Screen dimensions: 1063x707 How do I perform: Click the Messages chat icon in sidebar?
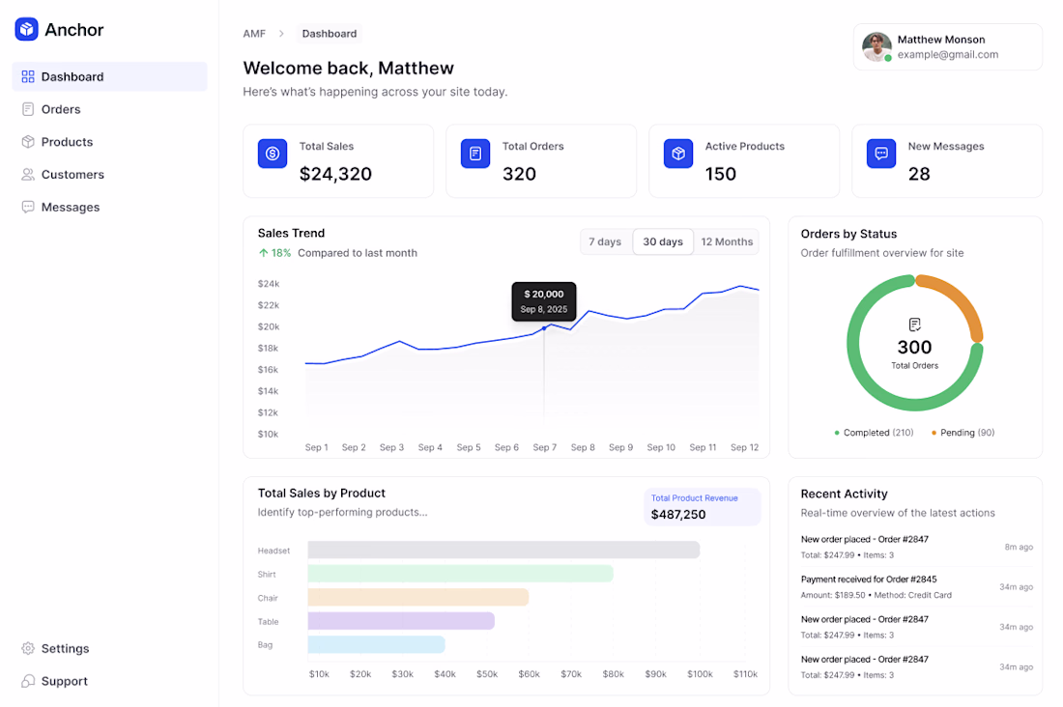28,207
